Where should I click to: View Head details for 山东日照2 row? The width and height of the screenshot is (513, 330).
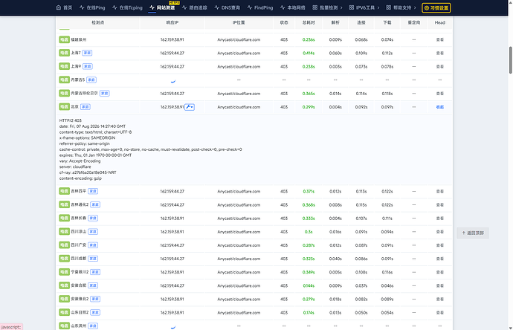point(439,313)
